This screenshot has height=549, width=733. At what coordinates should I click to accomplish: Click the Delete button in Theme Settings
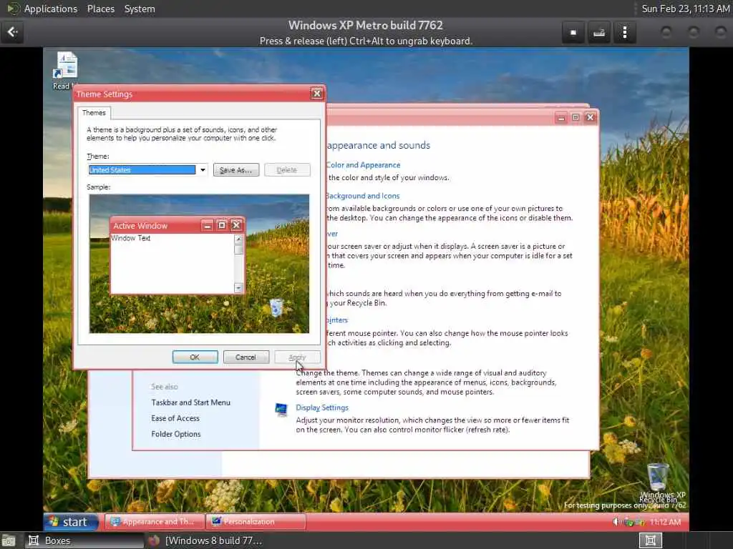point(286,170)
